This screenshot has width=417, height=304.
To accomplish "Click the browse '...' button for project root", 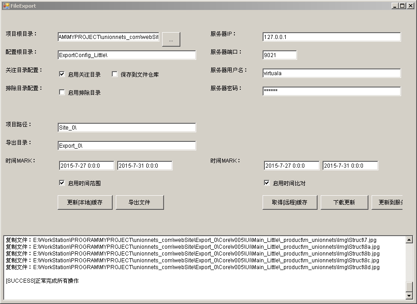I will [171, 40].
